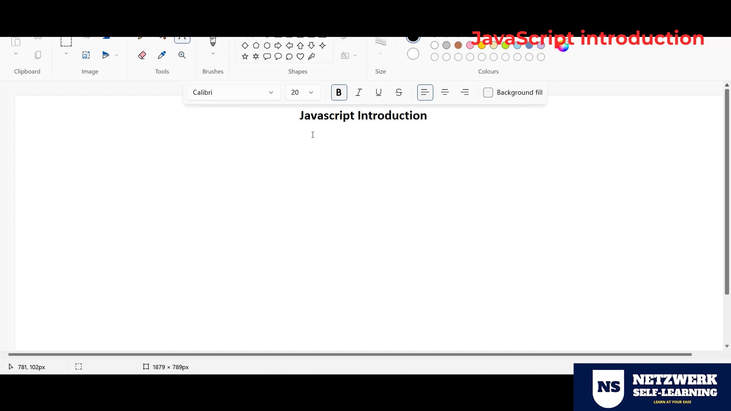Click the Rotate or flip icon
This screenshot has height=411, width=731.
tap(107, 55)
